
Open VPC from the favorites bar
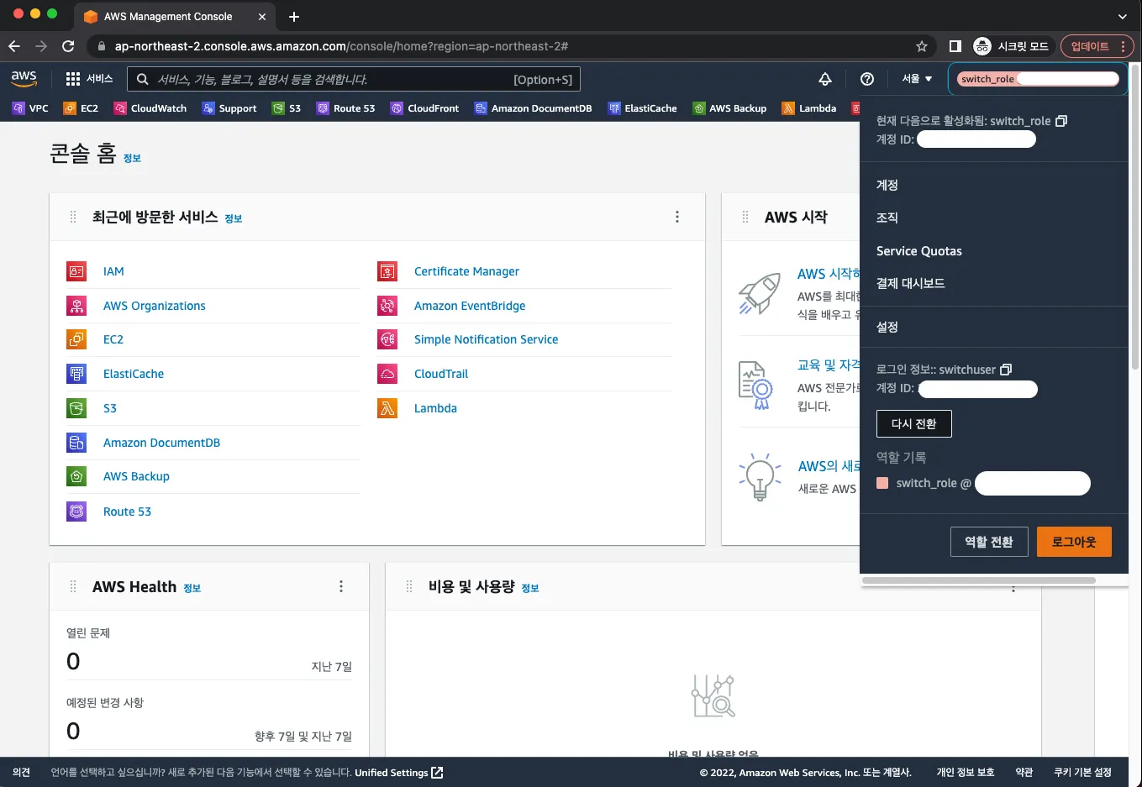pos(30,108)
